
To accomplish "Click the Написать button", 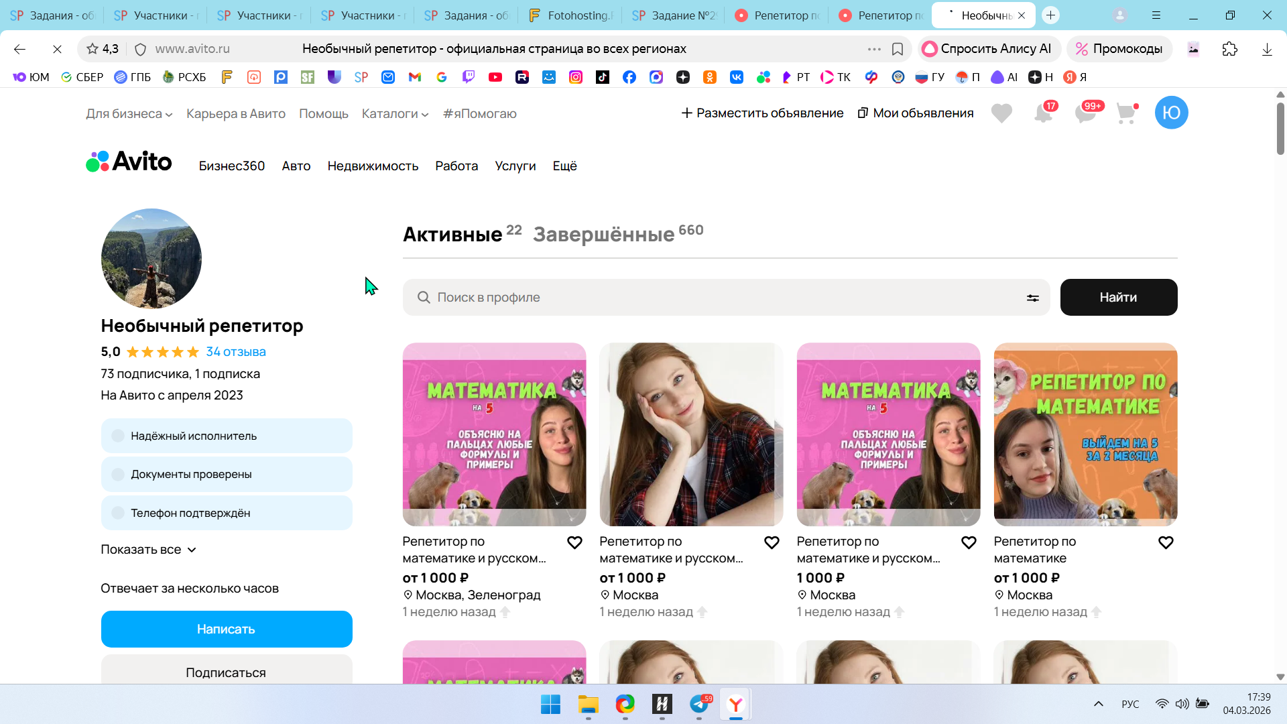I will click(x=227, y=629).
